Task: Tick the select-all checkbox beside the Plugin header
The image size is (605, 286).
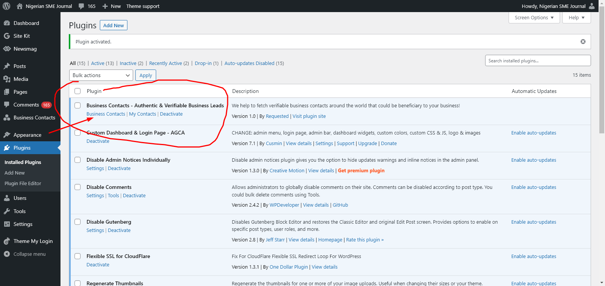Action: [78, 91]
